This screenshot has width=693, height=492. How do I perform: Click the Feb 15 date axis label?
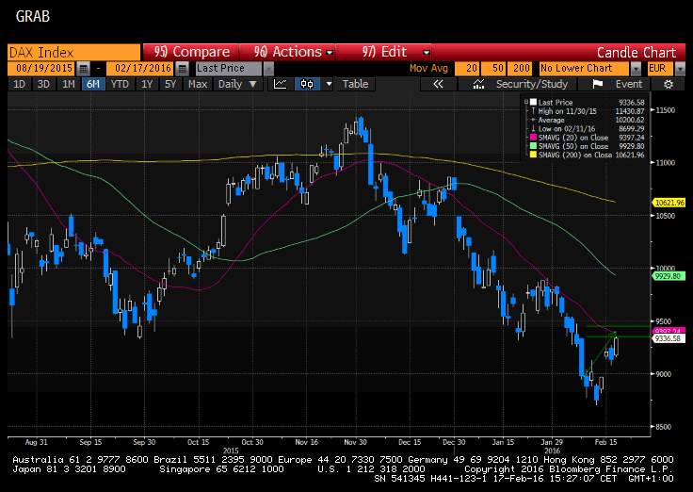[x=605, y=442]
